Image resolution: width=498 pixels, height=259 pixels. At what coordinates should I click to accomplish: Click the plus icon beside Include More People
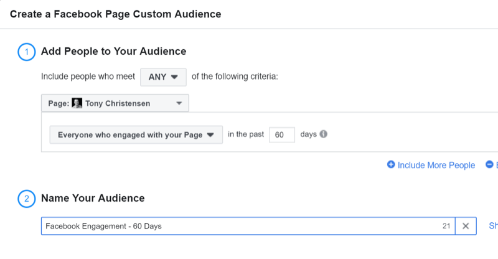coord(391,164)
